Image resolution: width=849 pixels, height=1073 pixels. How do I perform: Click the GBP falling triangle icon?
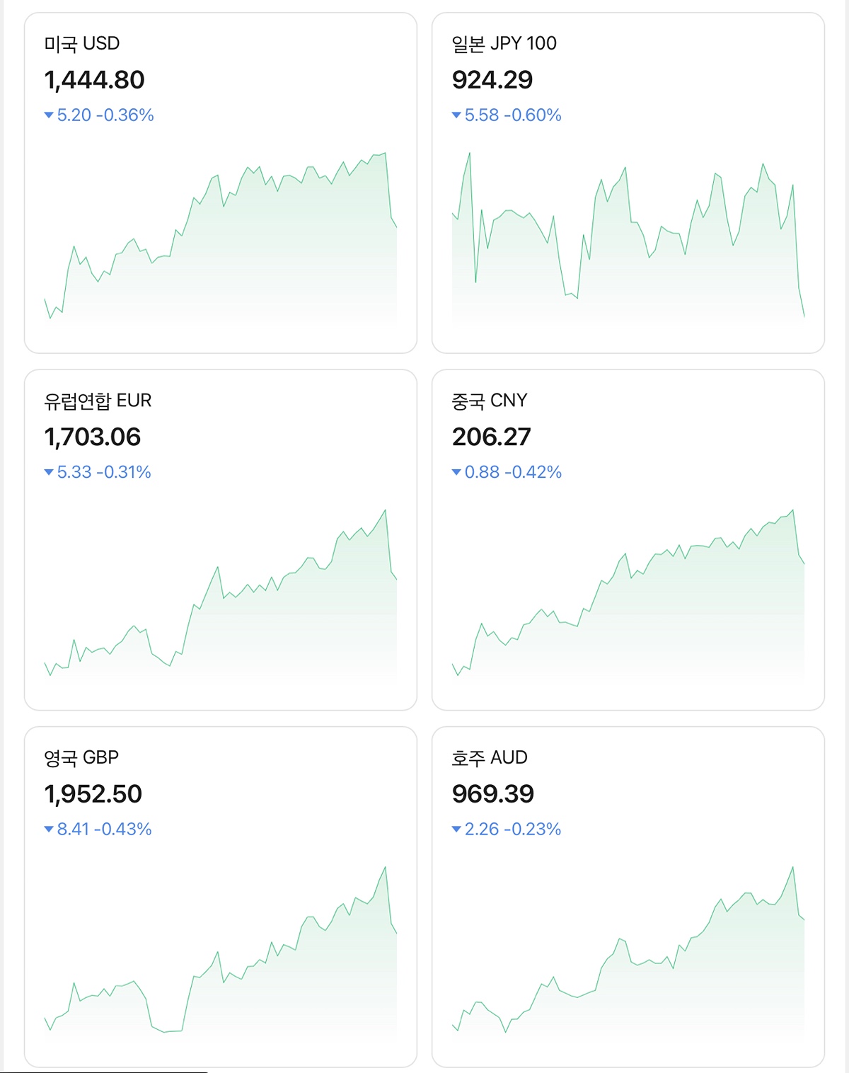pos(49,829)
